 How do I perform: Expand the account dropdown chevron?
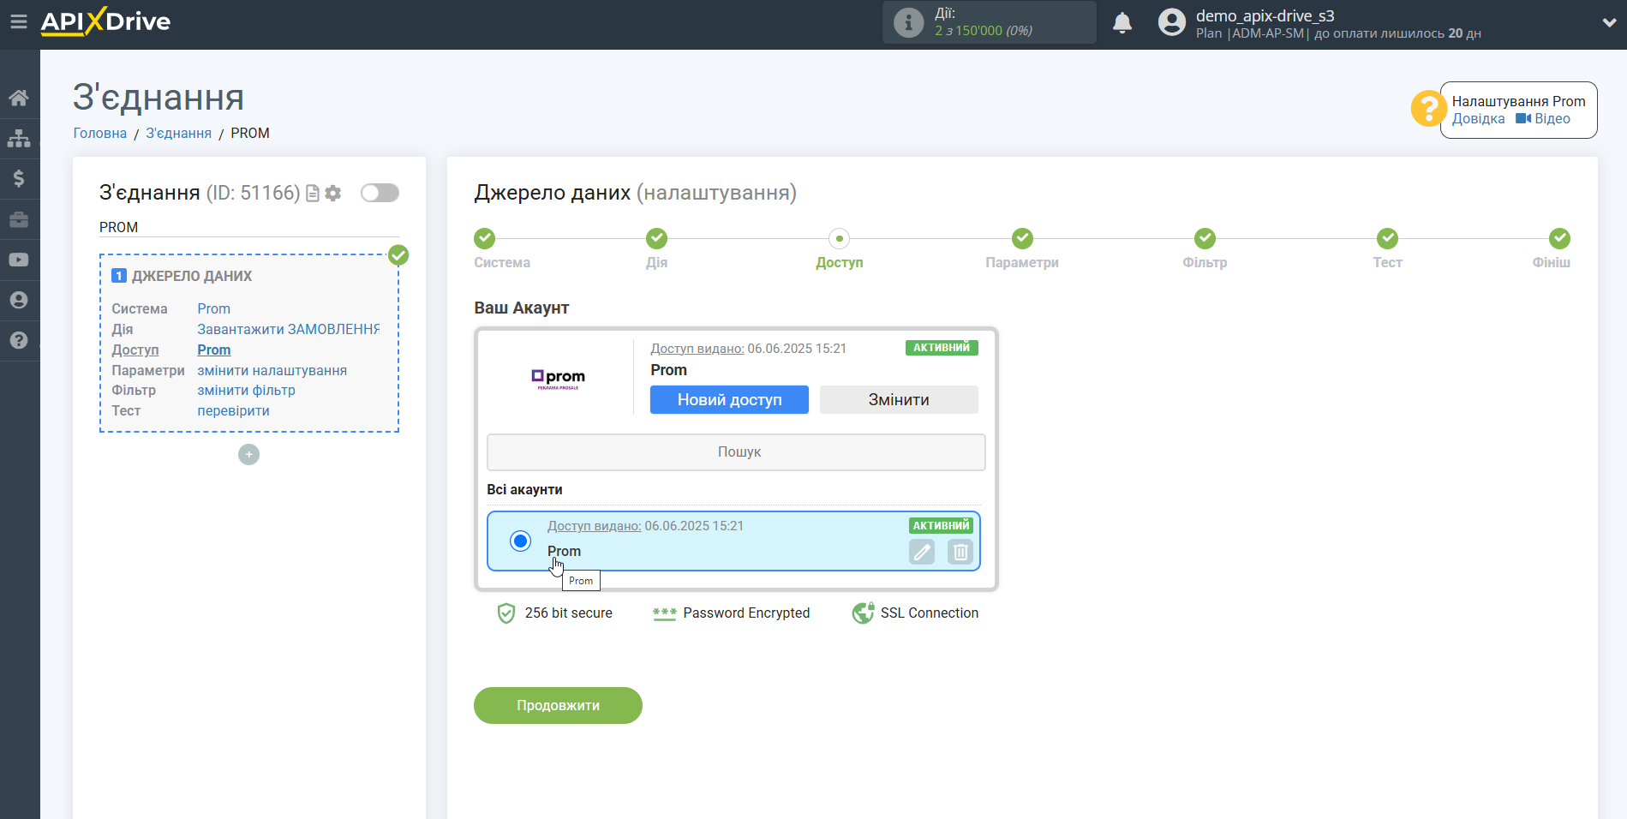tap(1609, 23)
